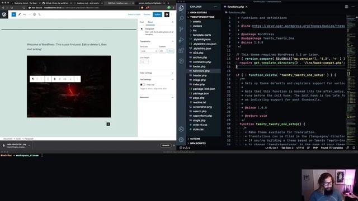Open VS Code Manage gear icon
The image size is (358, 201).
coord(181,140)
